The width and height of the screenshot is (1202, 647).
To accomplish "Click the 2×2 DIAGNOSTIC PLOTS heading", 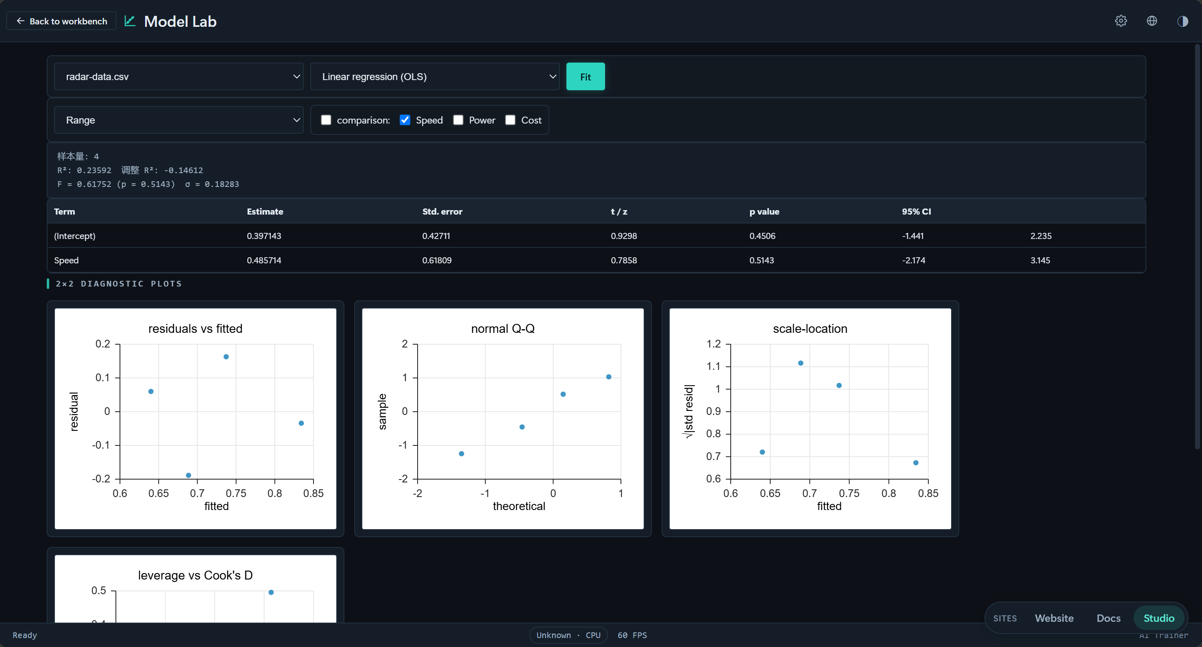I will coord(118,284).
